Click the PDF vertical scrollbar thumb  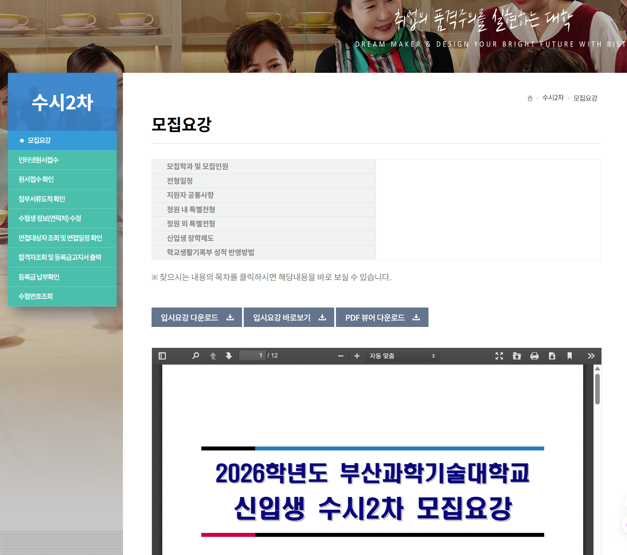click(x=597, y=389)
